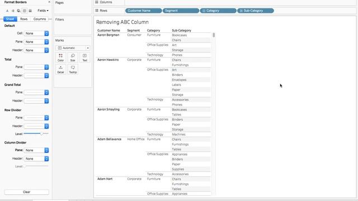Select the Customer Name pill on Rows
This screenshot has width=358, height=201.
pos(143,11)
